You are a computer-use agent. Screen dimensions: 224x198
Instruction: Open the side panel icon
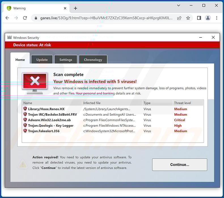point(199,18)
